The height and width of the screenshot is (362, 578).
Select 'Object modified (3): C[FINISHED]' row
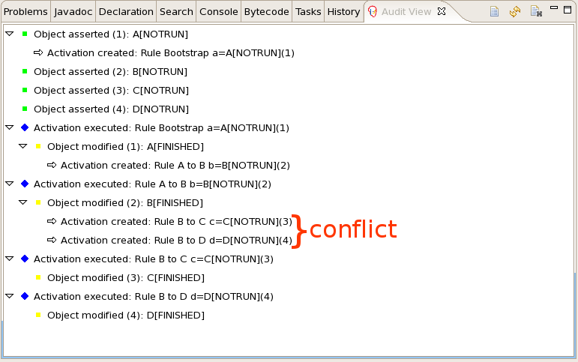(126, 278)
